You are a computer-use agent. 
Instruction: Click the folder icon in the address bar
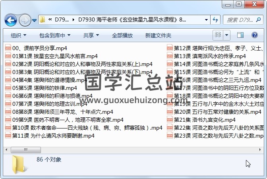[x=42, y=20]
